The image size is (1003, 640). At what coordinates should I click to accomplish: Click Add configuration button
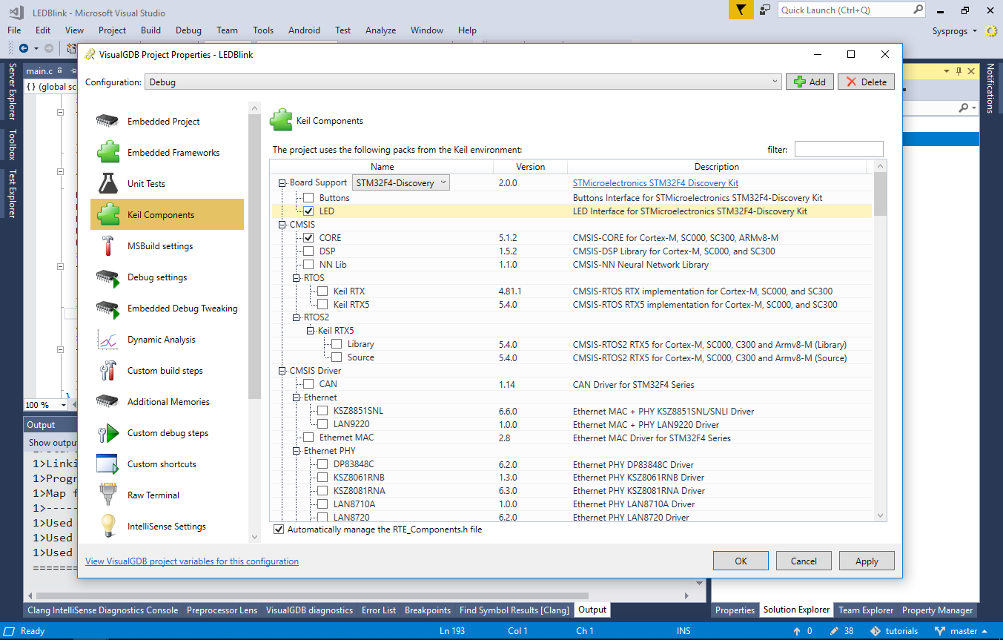(810, 82)
